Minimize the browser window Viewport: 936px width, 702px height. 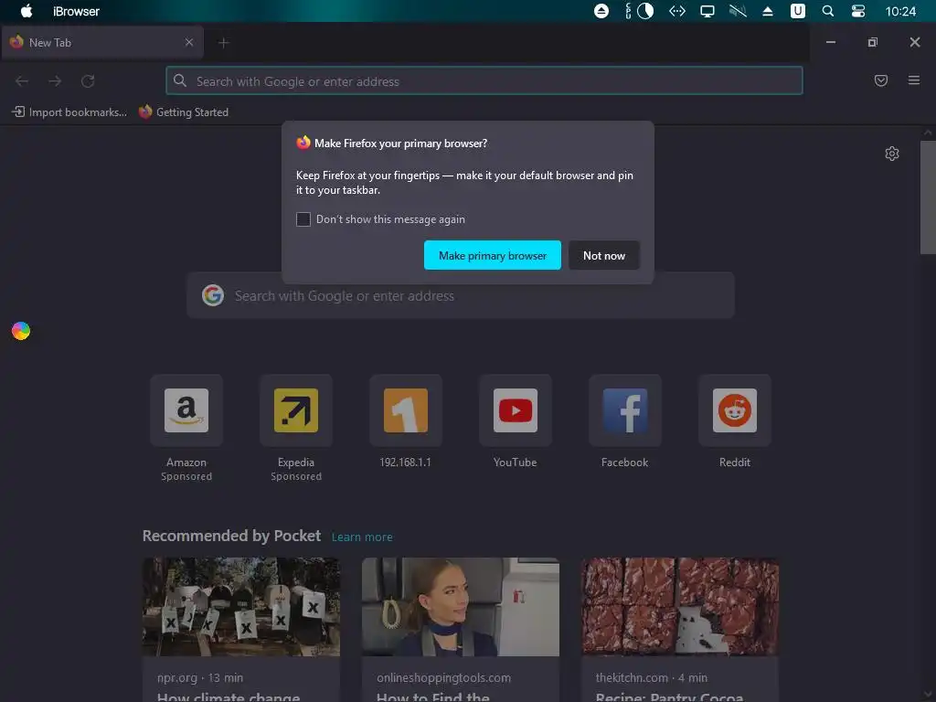[x=830, y=42]
